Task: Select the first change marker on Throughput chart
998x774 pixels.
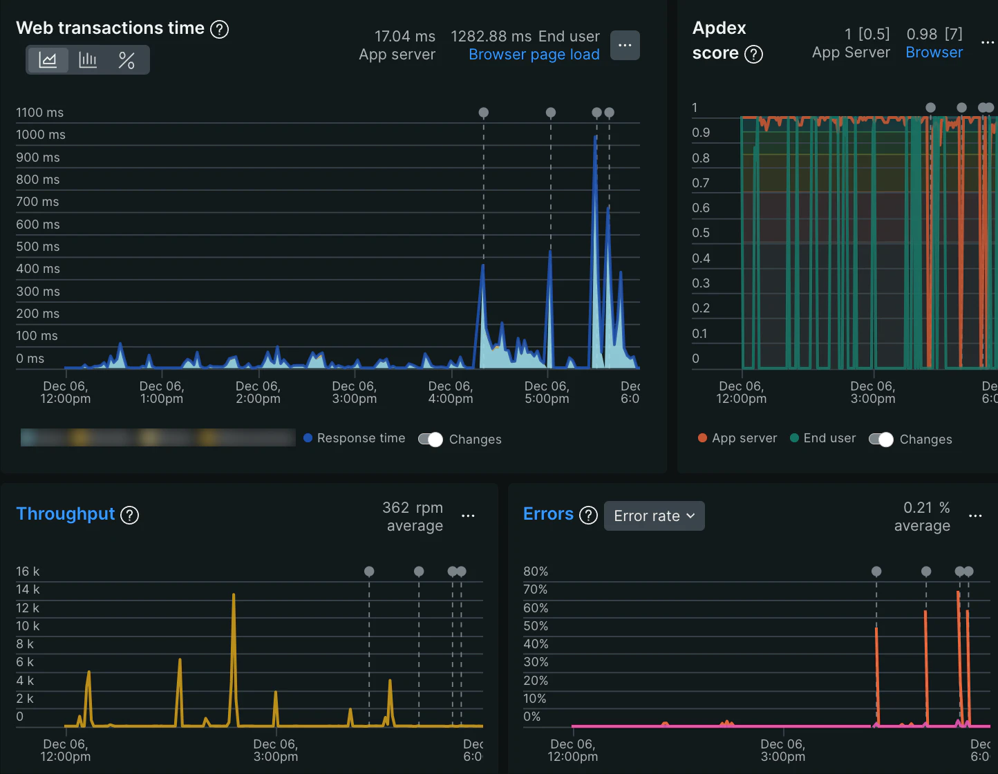Action: (369, 572)
